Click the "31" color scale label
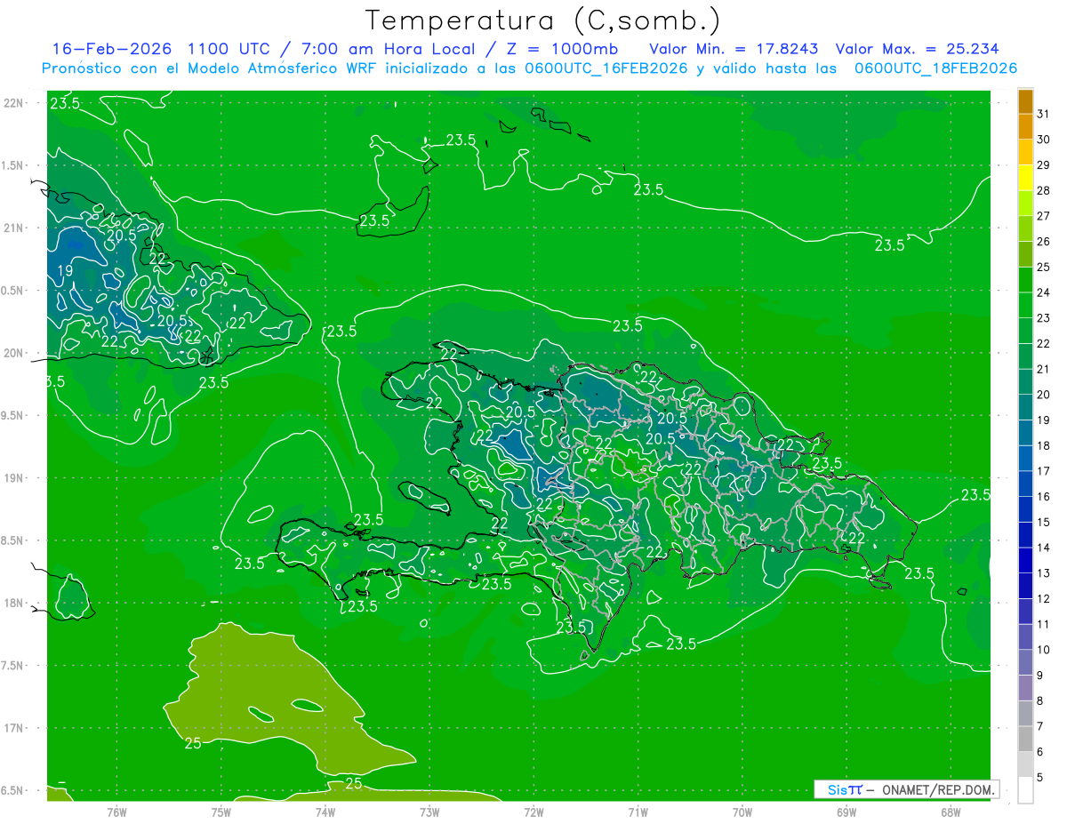This screenshot has height=824, width=1067. (x=1044, y=114)
